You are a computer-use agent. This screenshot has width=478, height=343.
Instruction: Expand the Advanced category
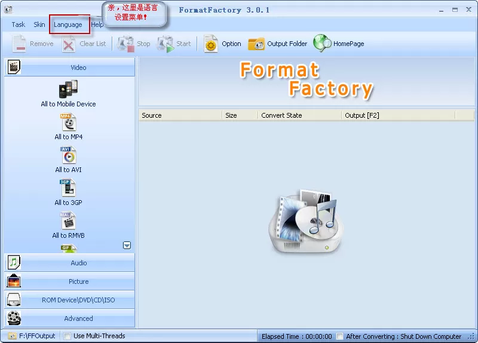pyautogui.click(x=69, y=318)
